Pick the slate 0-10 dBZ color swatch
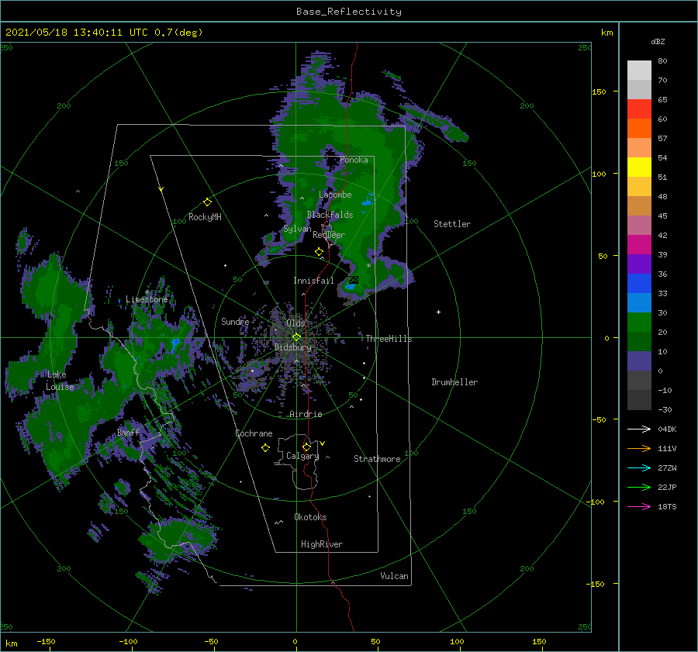Viewport: 698px width, 652px height. 639,360
